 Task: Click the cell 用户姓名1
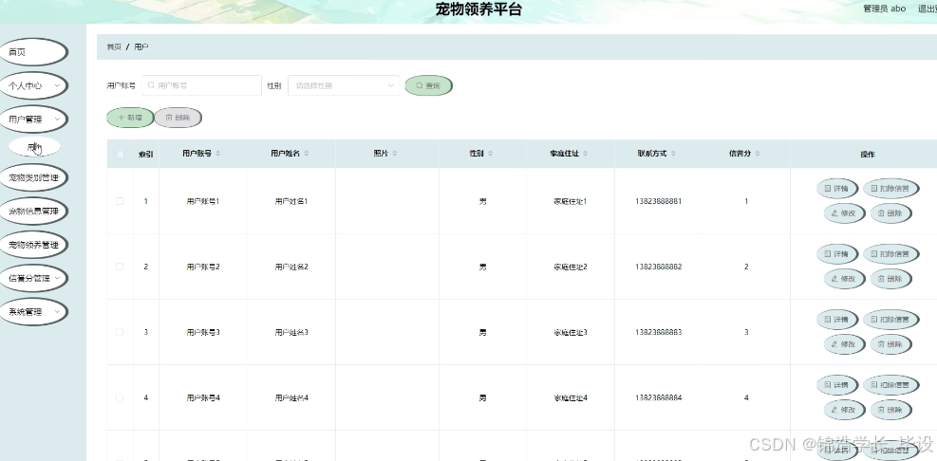(x=291, y=201)
